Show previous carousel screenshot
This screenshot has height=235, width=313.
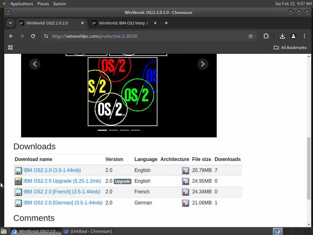pyautogui.click(x=35, y=64)
